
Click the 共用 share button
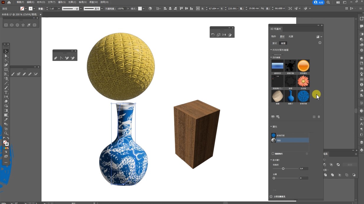pyautogui.click(x=319, y=2)
